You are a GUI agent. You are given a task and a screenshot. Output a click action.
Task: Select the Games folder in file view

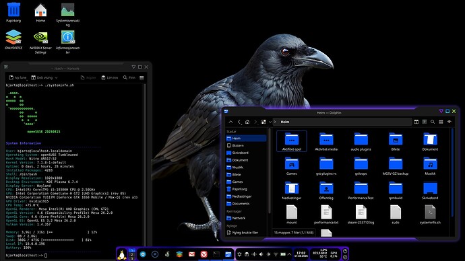(292, 166)
